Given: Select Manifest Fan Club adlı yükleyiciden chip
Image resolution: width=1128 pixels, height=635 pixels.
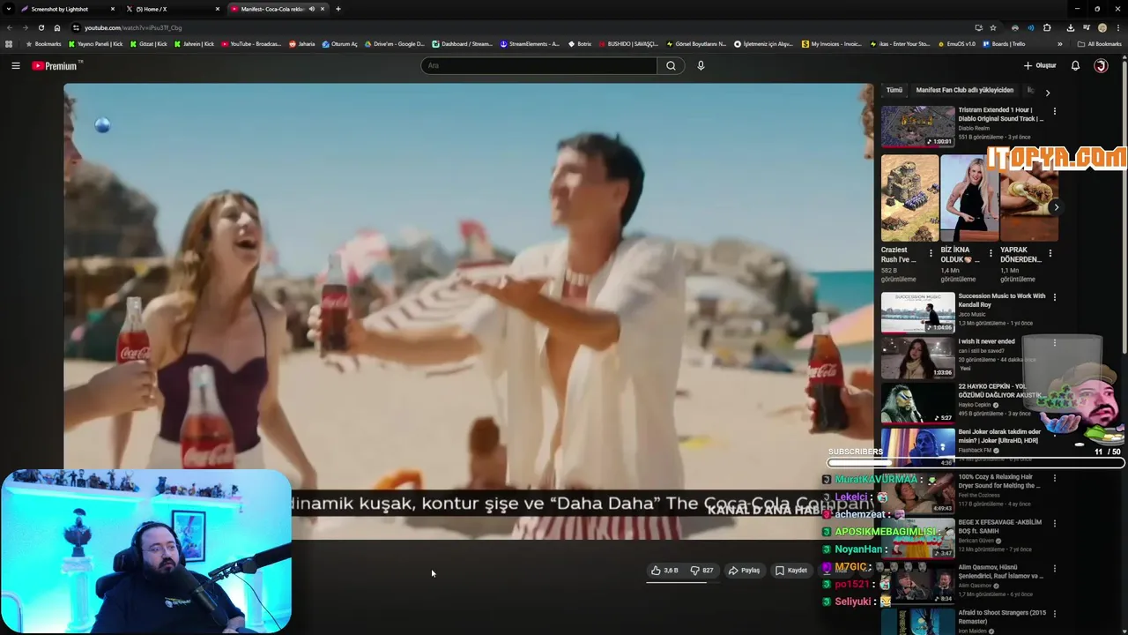Looking at the screenshot, I should 965,90.
